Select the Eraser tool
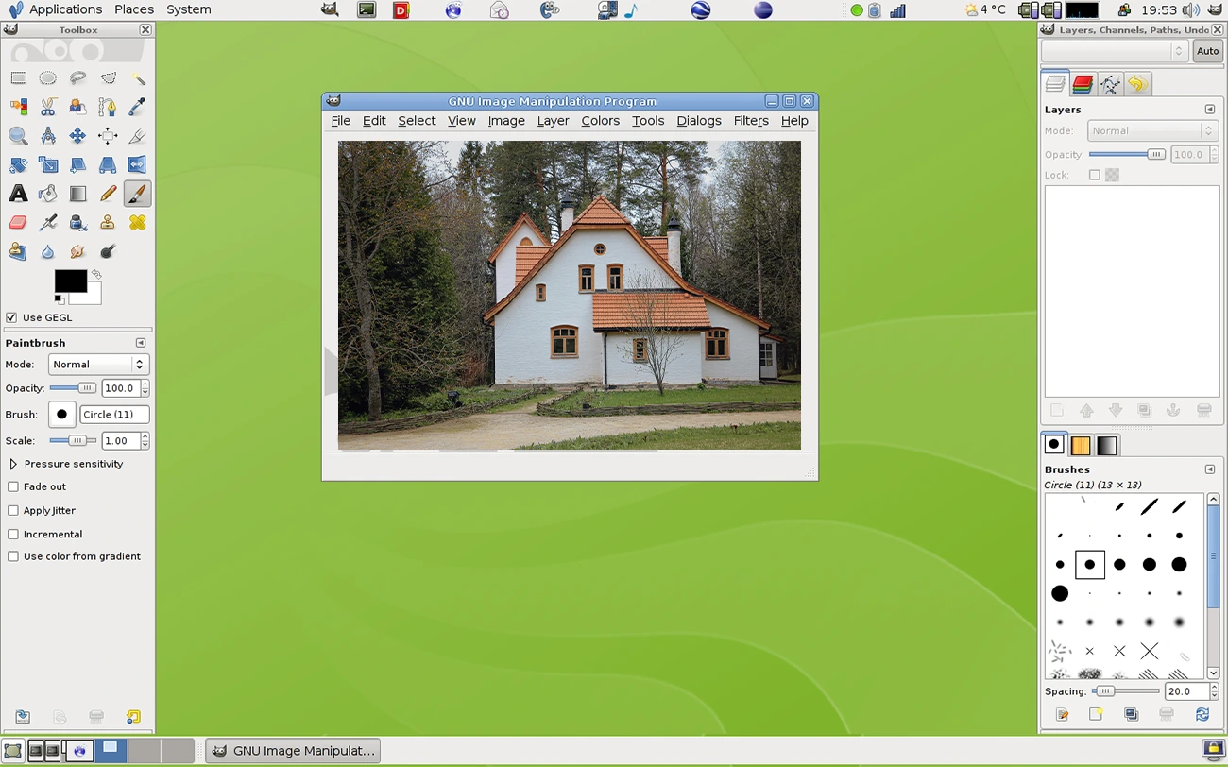The width and height of the screenshot is (1228, 767). point(18,222)
